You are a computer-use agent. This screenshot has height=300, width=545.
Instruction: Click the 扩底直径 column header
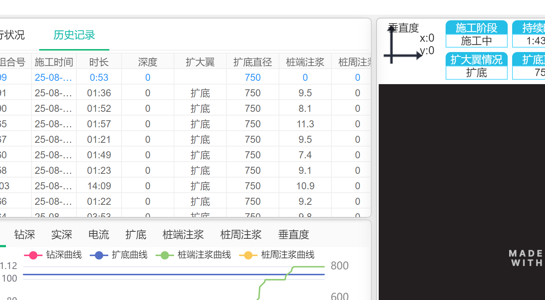click(x=253, y=62)
